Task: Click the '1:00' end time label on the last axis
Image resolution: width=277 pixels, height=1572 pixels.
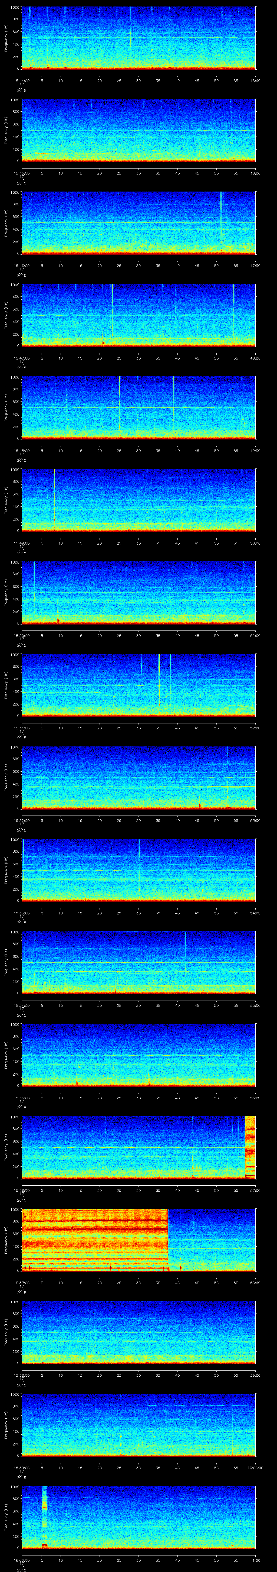Action: (256, 1560)
